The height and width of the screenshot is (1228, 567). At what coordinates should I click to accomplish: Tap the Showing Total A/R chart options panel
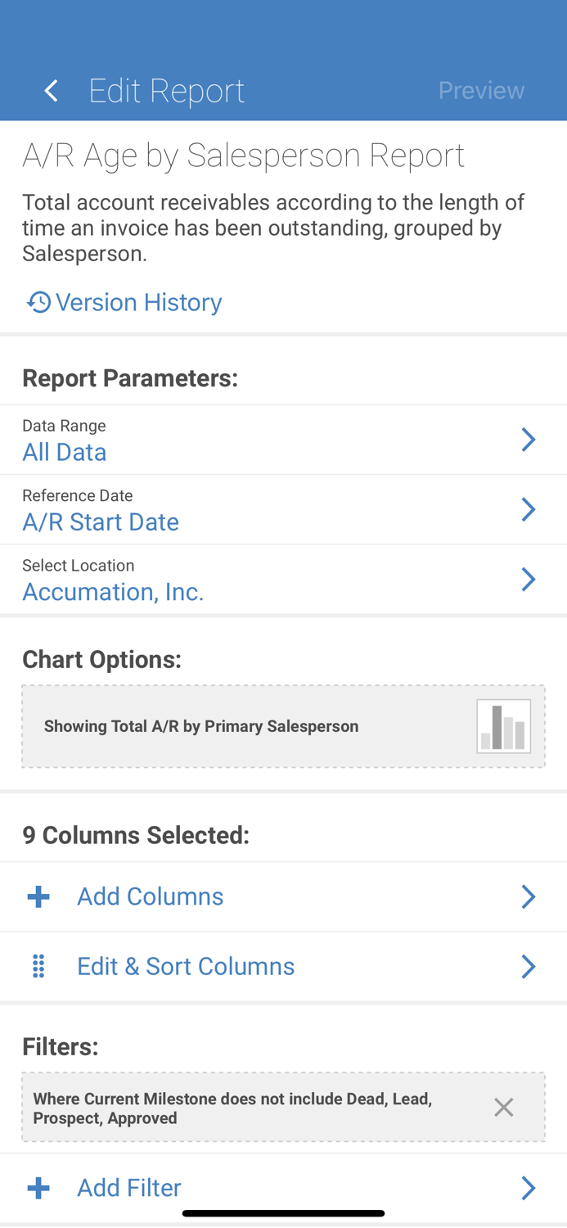[283, 725]
